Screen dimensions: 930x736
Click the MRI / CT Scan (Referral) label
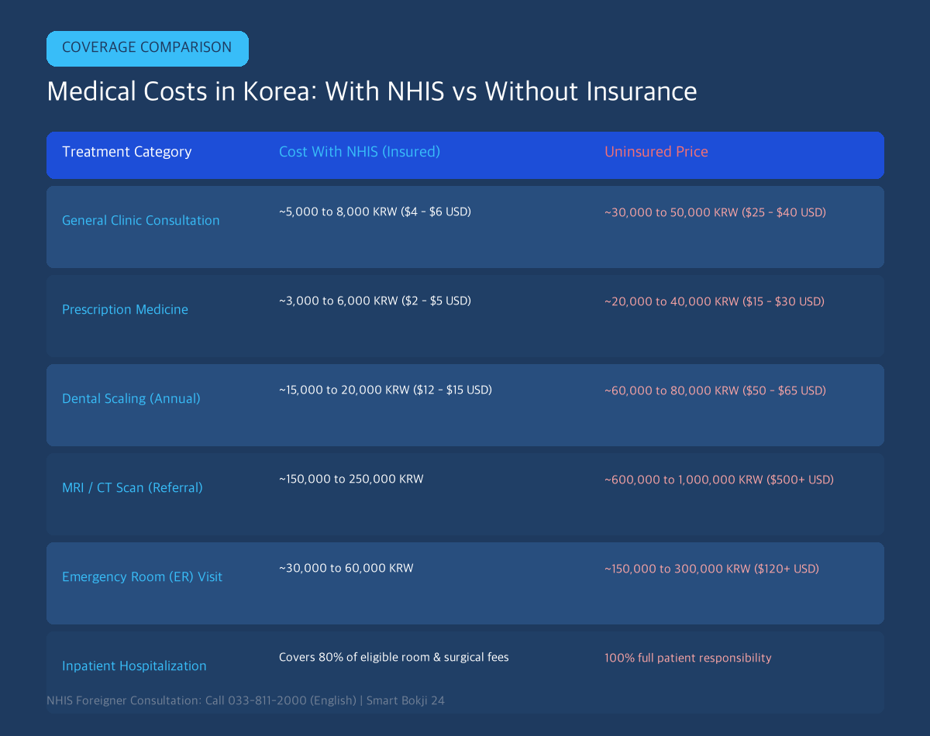[133, 487]
